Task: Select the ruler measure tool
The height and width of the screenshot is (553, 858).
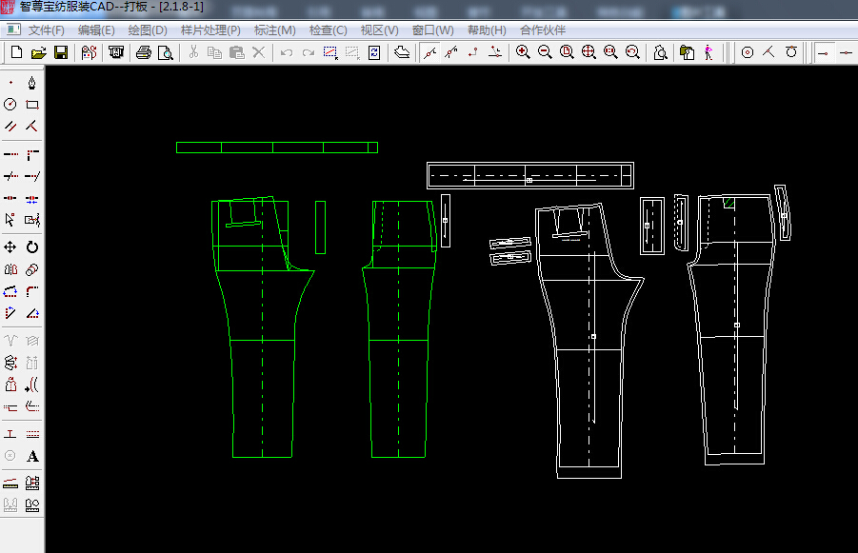Action: coord(10,484)
